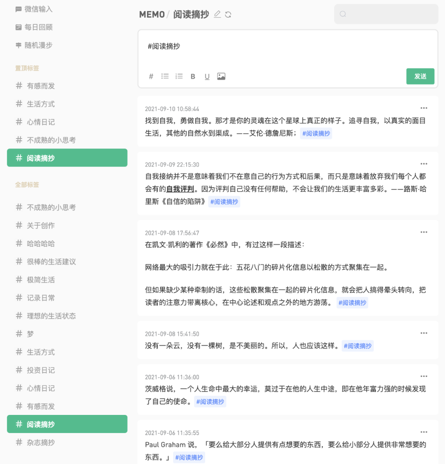Viewport: 445px width, 464px height.
Task: Toggle underline formatting
Action: (x=207, y=77)
